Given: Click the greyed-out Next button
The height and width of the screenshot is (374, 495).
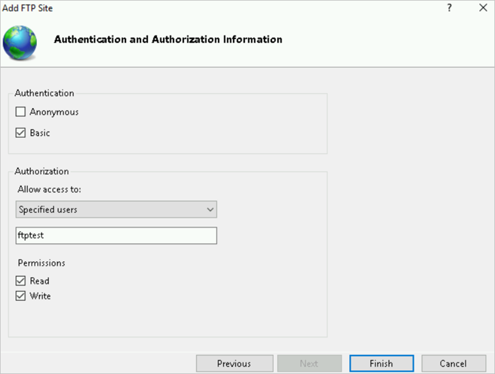Looking at the screenshot, I should click(x=310, y=363).
